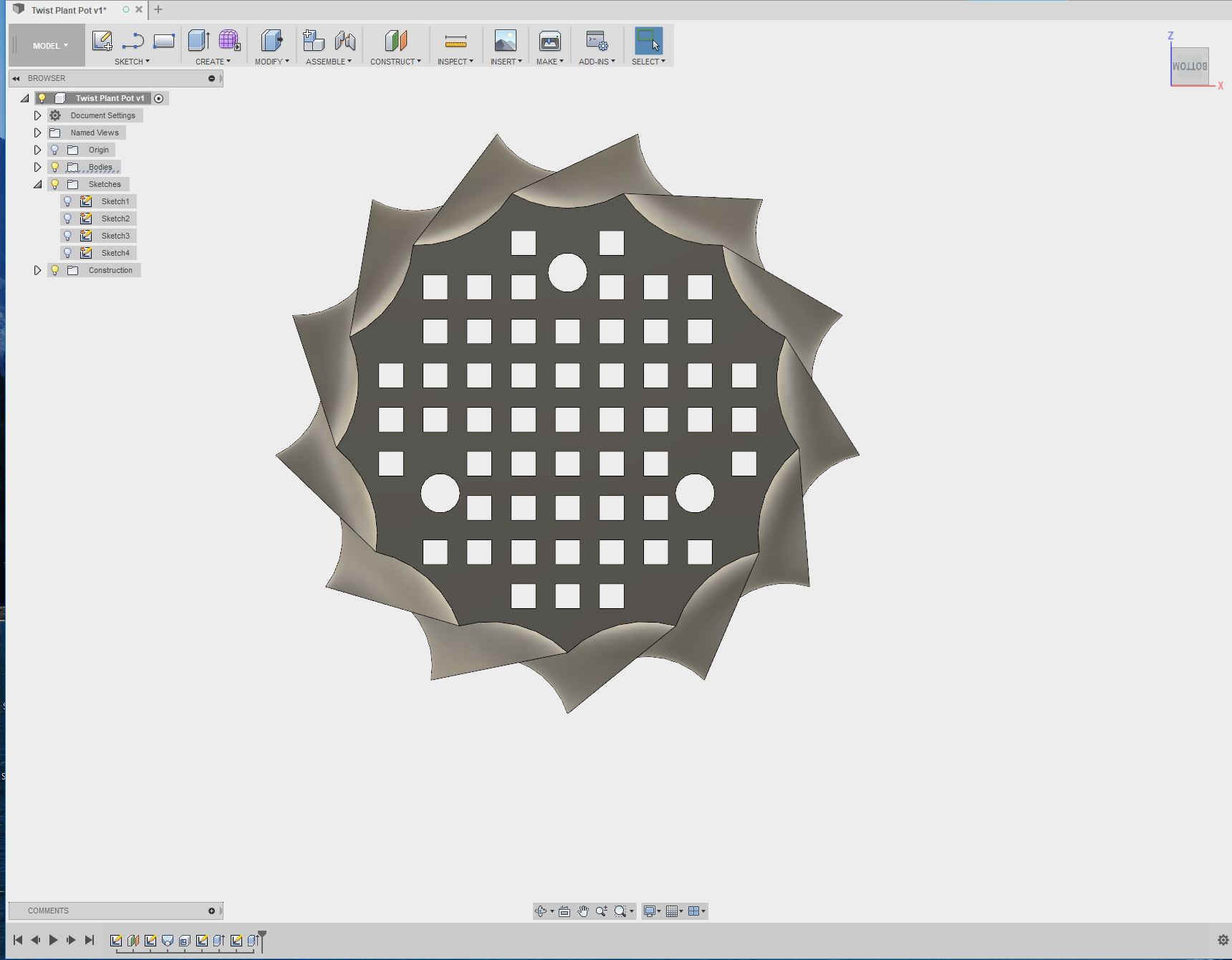Open the MODIFY menu
Screen dimensions: 1232x960
[x=272, y=62]
